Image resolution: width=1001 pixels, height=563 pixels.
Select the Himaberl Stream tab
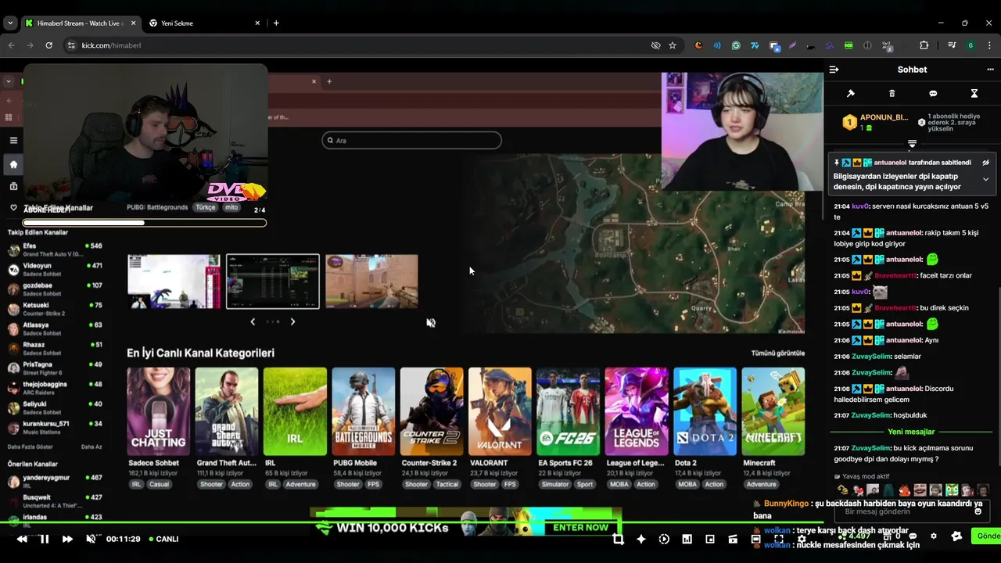(81, 23)
